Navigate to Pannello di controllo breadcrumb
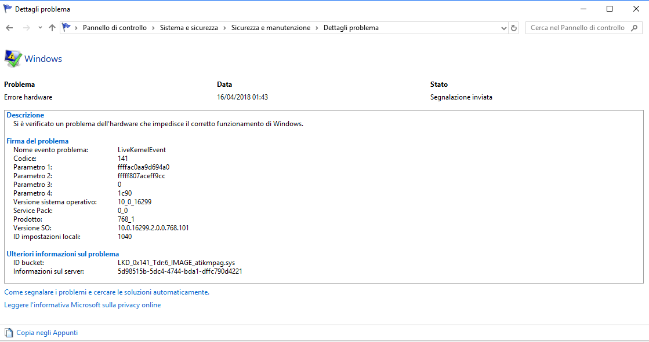This screenshot has width=649, height=342. point(114,28)
